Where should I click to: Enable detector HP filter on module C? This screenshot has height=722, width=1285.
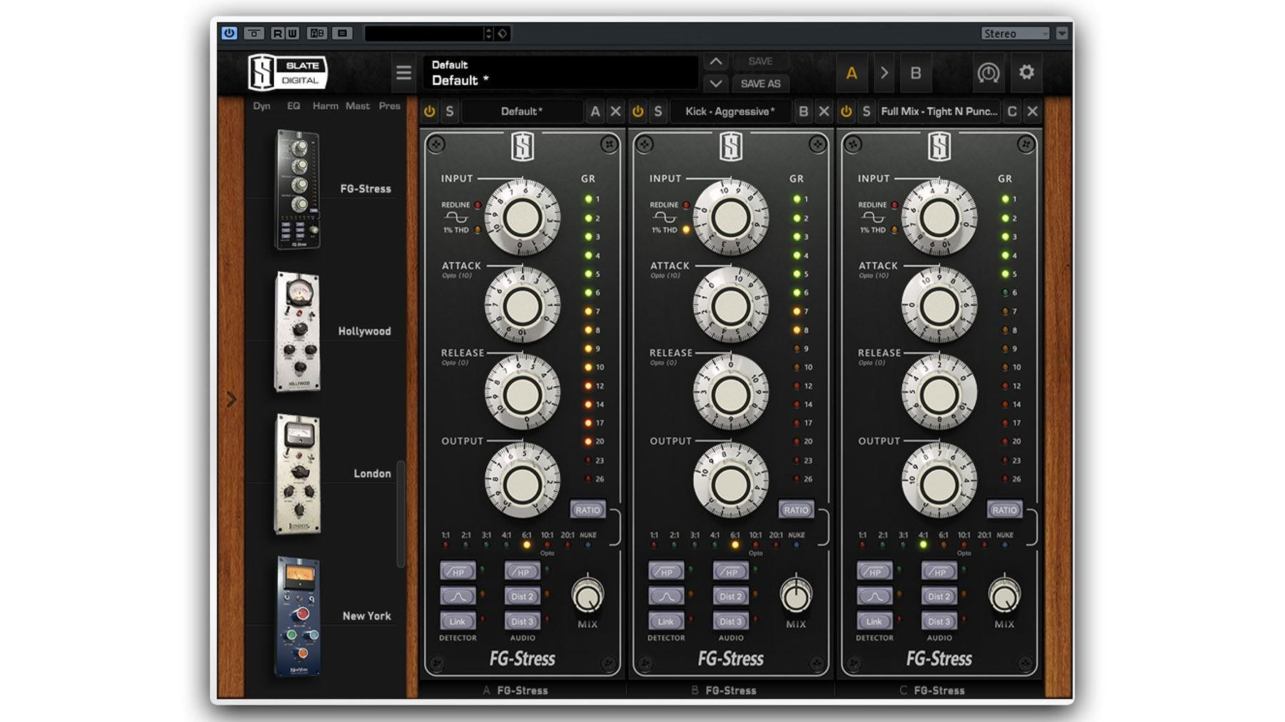tap(875, 571)
